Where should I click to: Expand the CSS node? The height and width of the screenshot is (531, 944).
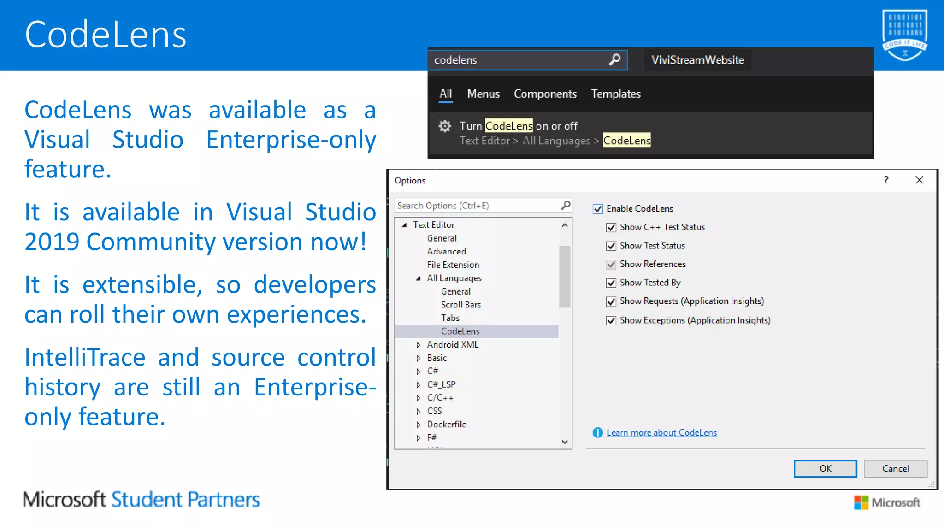click(419, 412)
